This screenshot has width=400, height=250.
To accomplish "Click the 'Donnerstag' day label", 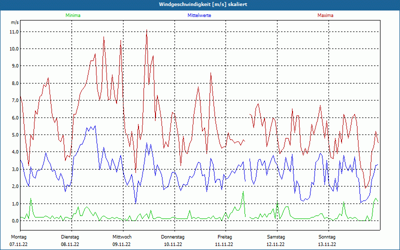I will [x=172, y=237].
